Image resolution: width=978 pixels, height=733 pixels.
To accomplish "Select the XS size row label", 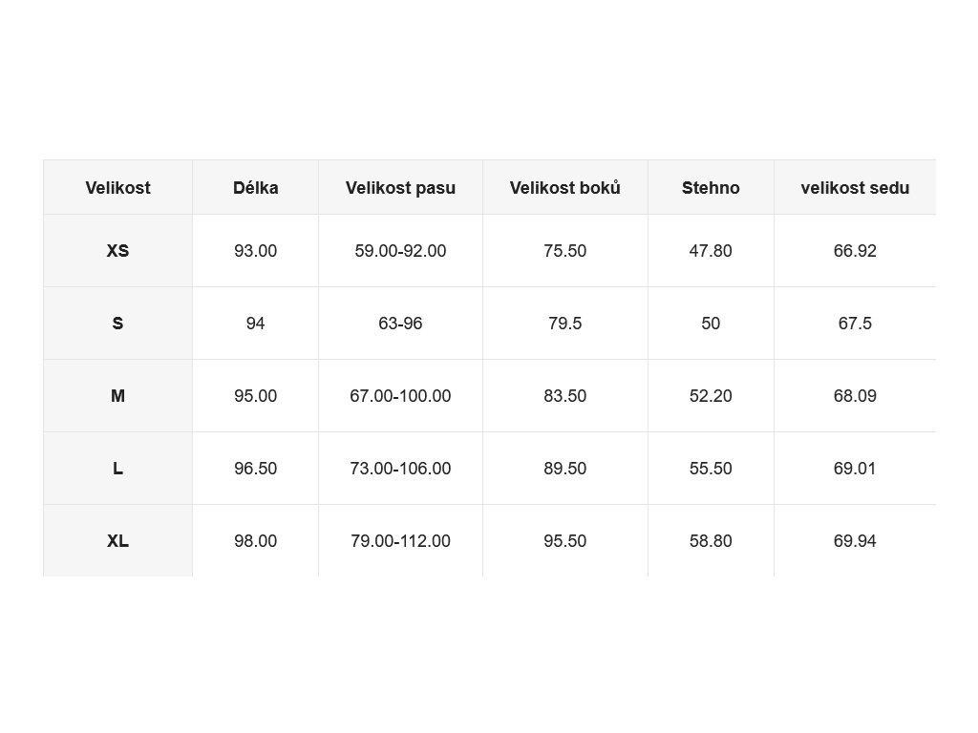I will click(117, 251).
